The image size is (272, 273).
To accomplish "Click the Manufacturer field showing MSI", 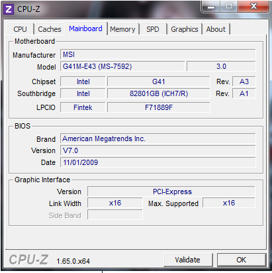I will pyautogui.click(x=158, y=54).
